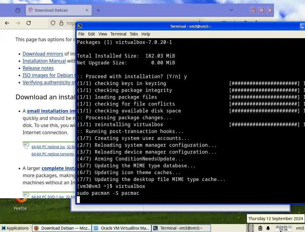Image resolution: width=305 pixels, height=232 pixels.
Task: Open the File menu in Terminal
Action: click(81, 34)
